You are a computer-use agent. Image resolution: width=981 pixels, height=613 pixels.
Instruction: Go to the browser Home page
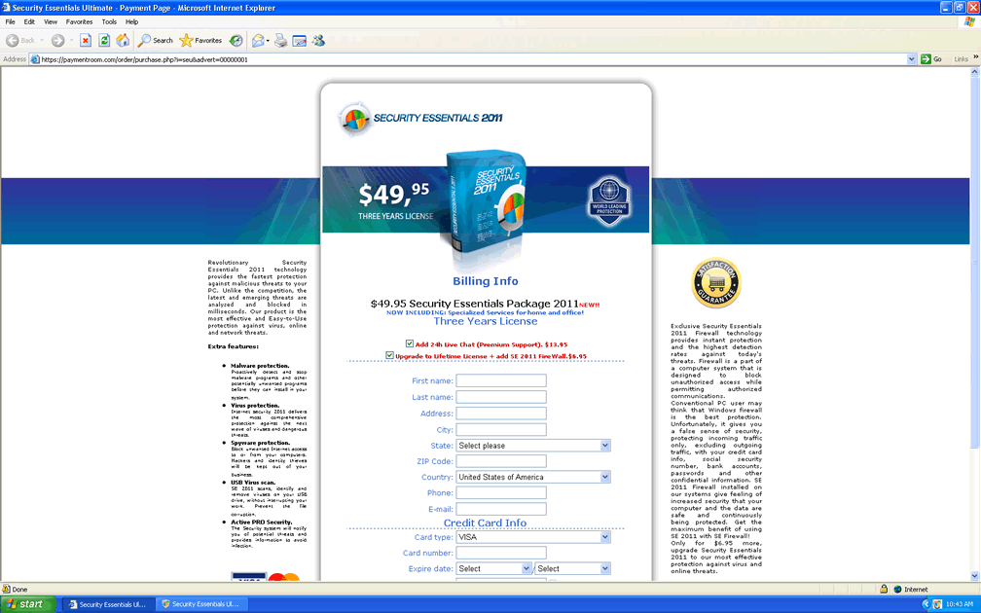(x=123, y=41)
